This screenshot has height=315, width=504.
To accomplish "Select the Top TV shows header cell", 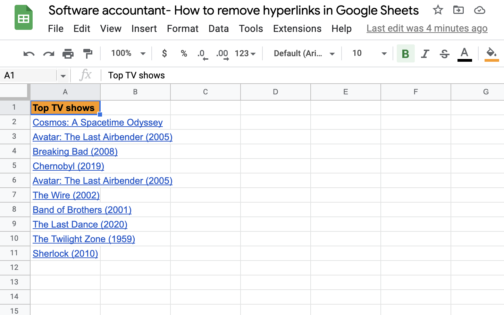I will [x=65, y=108].
